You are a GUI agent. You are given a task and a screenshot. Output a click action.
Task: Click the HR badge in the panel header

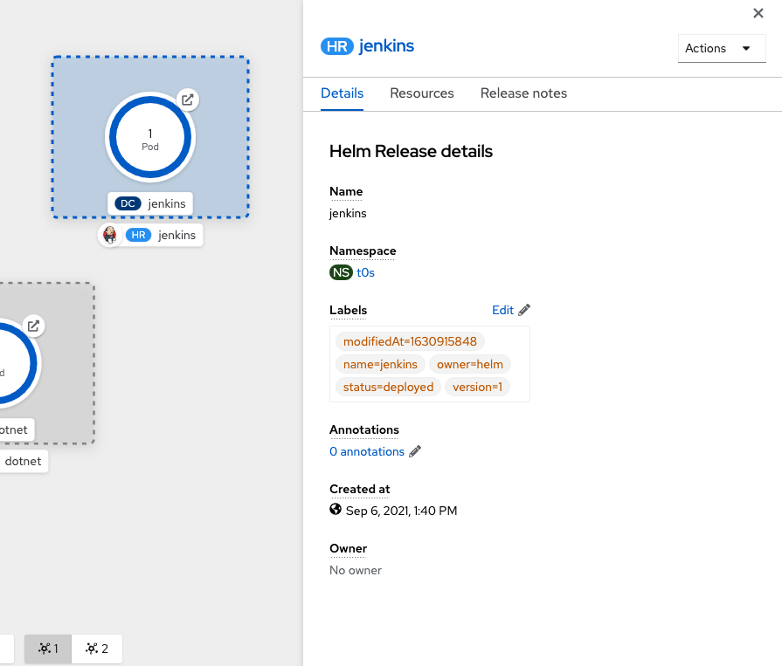click(337, 46)
